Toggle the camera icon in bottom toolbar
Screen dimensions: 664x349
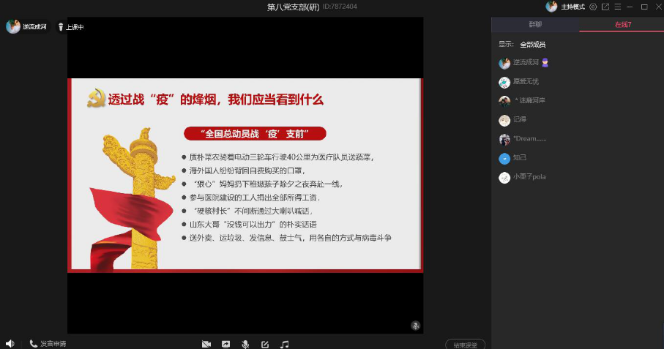tap(206, 344)
